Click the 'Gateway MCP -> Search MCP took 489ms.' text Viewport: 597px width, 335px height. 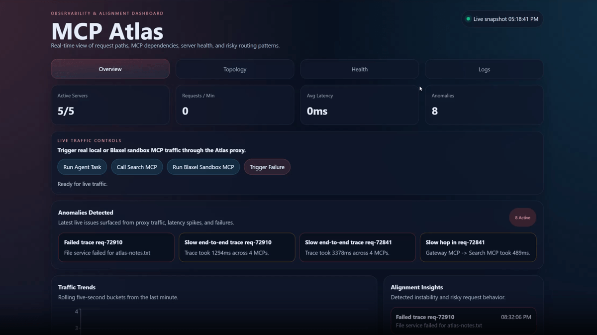coord(478,253)
